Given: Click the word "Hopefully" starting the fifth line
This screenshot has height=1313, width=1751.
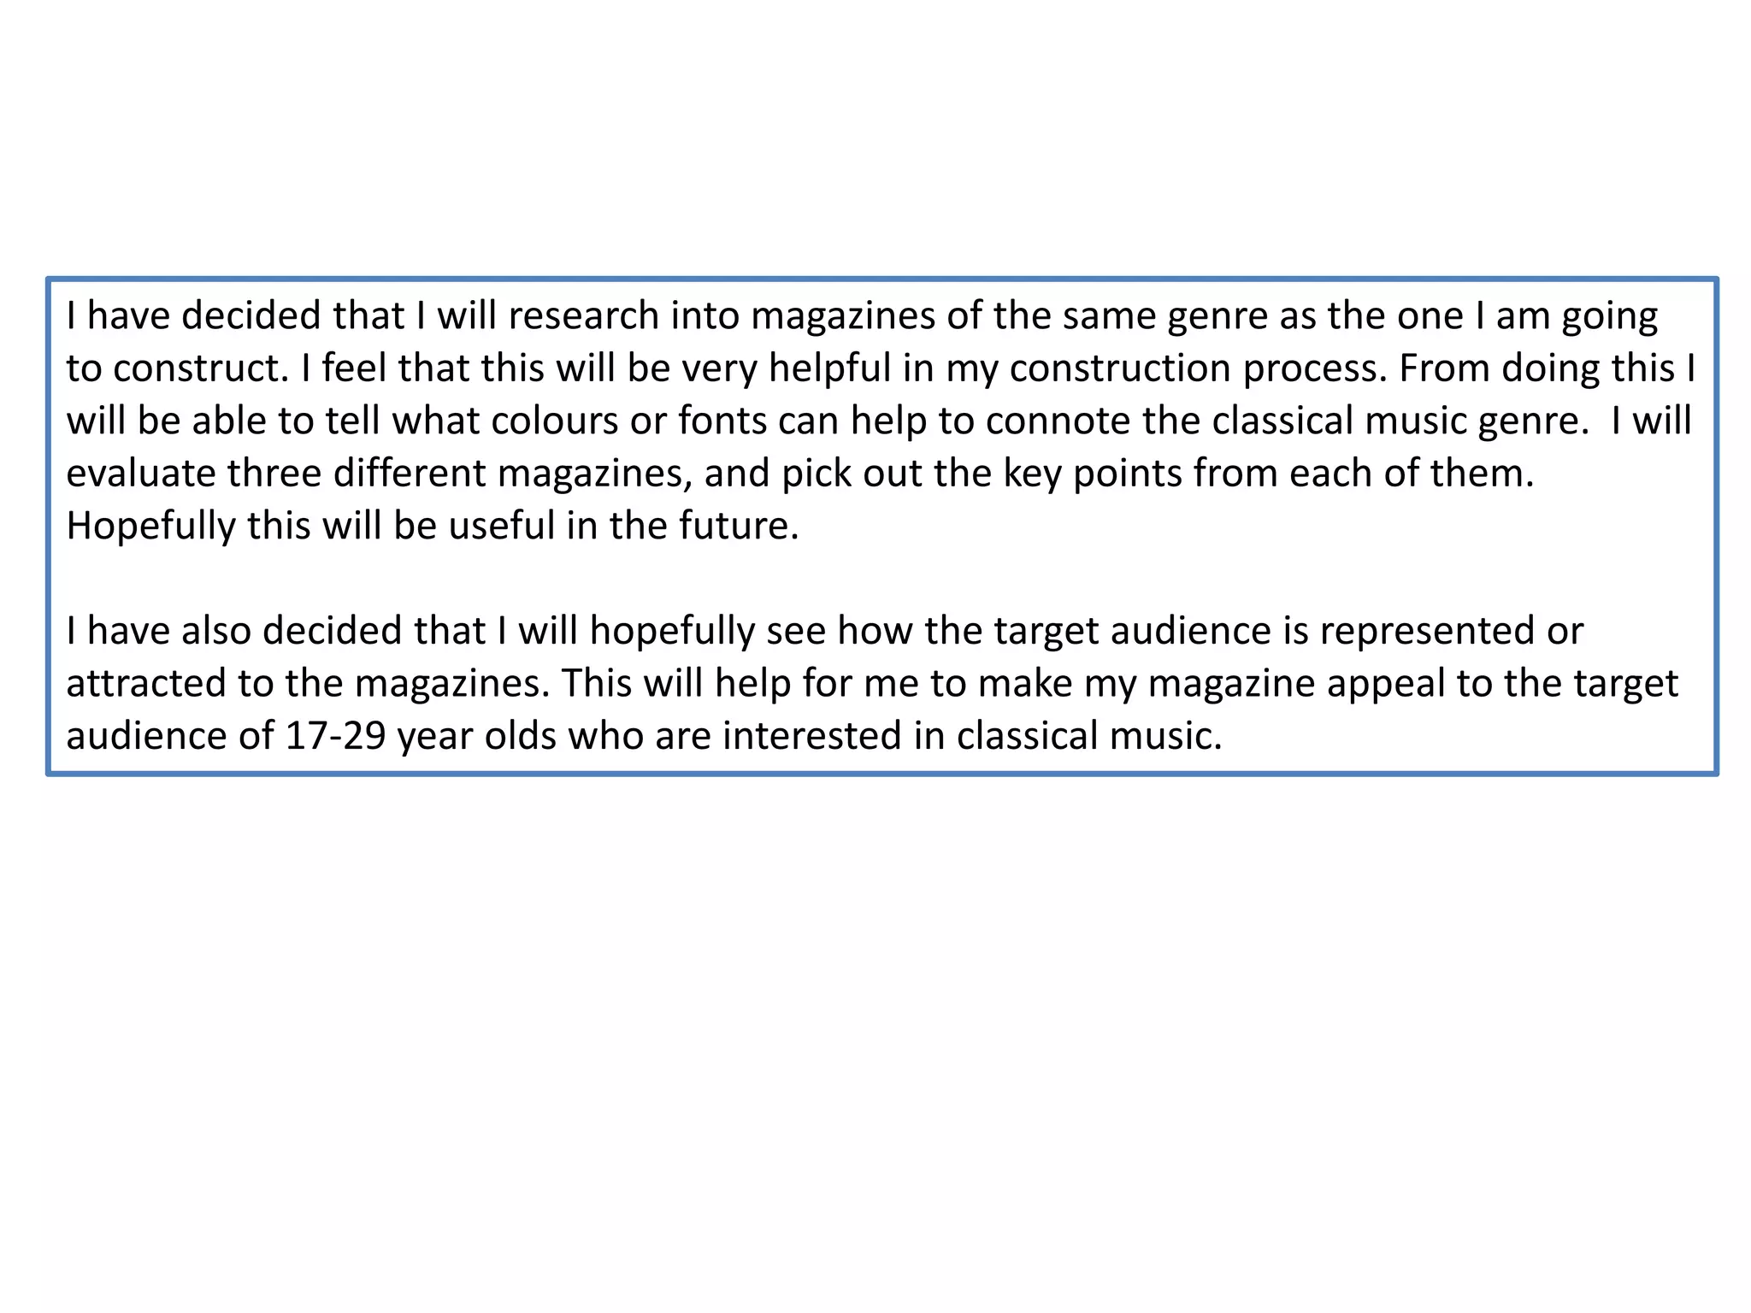Looking at the screenshot, I should coord(150,526).
